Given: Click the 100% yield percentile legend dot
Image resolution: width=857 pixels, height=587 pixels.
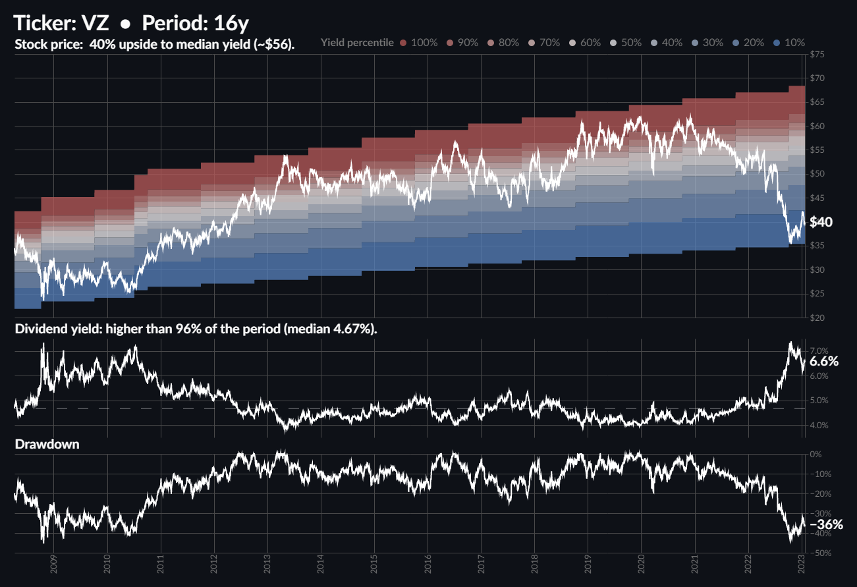Looking at the screenshot, I should (x=402, y=43).
